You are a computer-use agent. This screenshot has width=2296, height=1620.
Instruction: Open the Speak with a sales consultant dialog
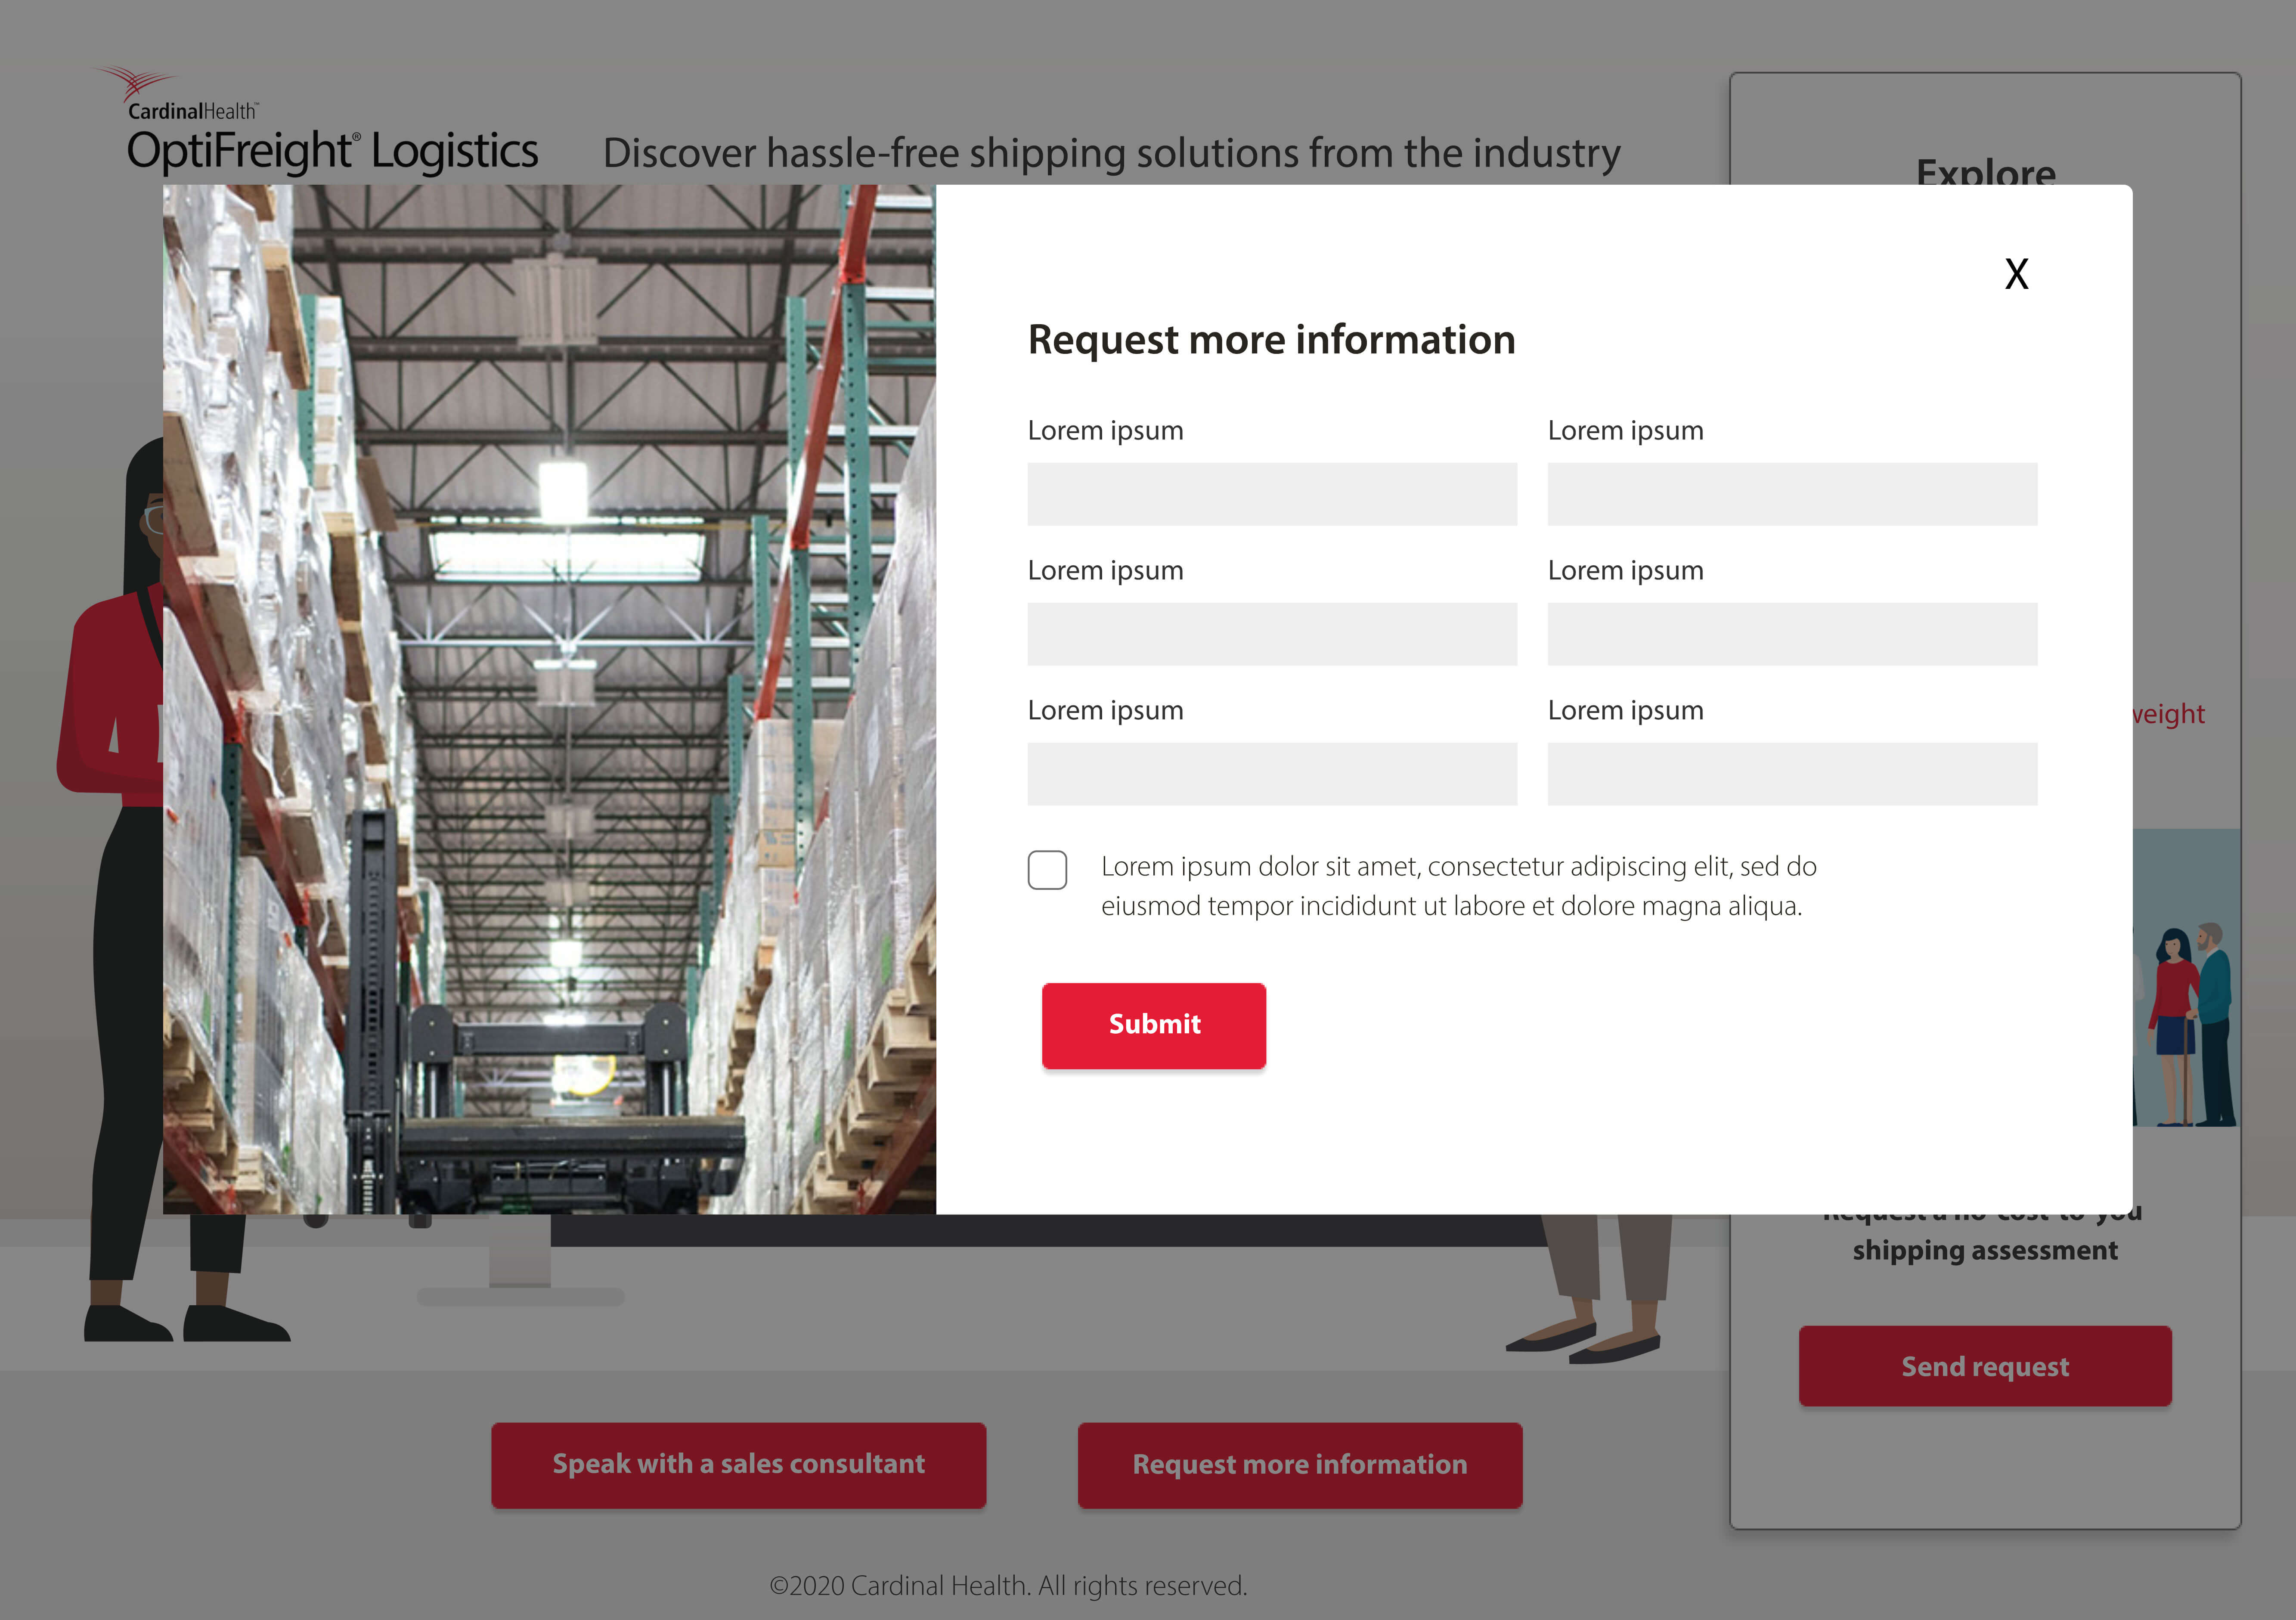click(738, 1464)
